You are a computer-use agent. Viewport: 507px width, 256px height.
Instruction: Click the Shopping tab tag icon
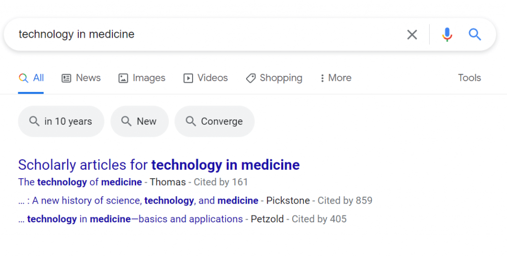pos(251,78)
